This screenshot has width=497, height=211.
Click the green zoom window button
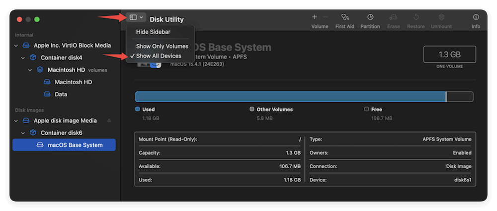[x=37, y=19]
